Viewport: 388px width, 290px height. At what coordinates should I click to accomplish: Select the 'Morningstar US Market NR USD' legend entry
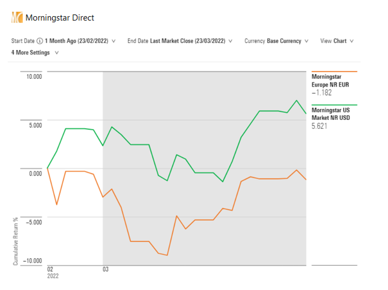click(334, 114)
